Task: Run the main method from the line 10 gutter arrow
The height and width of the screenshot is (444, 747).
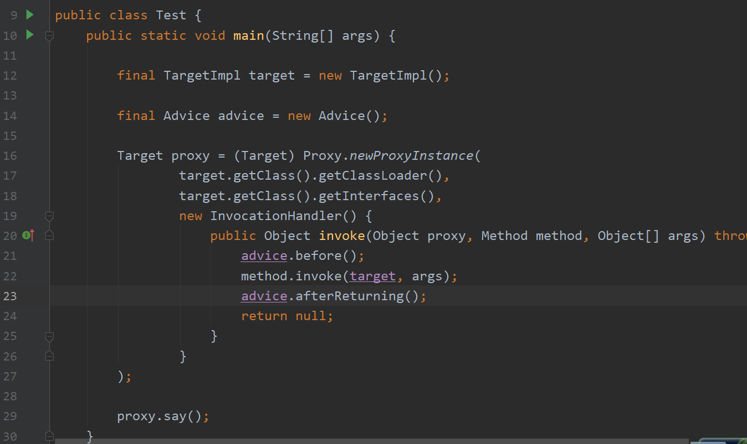Action: click(x=30, y=35)
